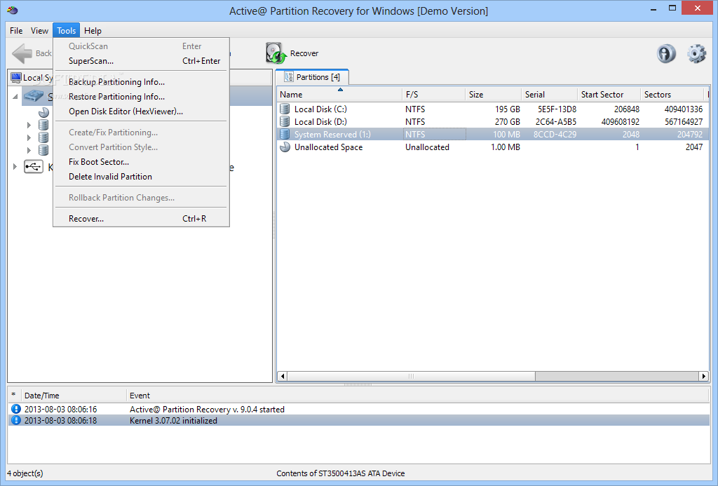Expand the third volume tree node
The width and height of the screenshot is (718, 486).
[29, 150]
